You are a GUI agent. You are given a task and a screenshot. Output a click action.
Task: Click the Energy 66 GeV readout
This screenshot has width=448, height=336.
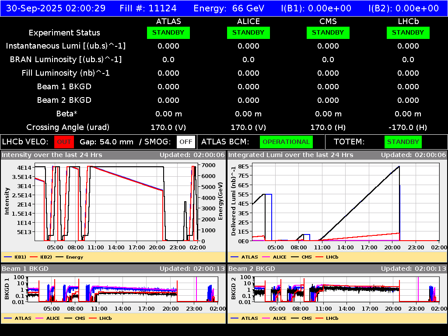point(229,8)
